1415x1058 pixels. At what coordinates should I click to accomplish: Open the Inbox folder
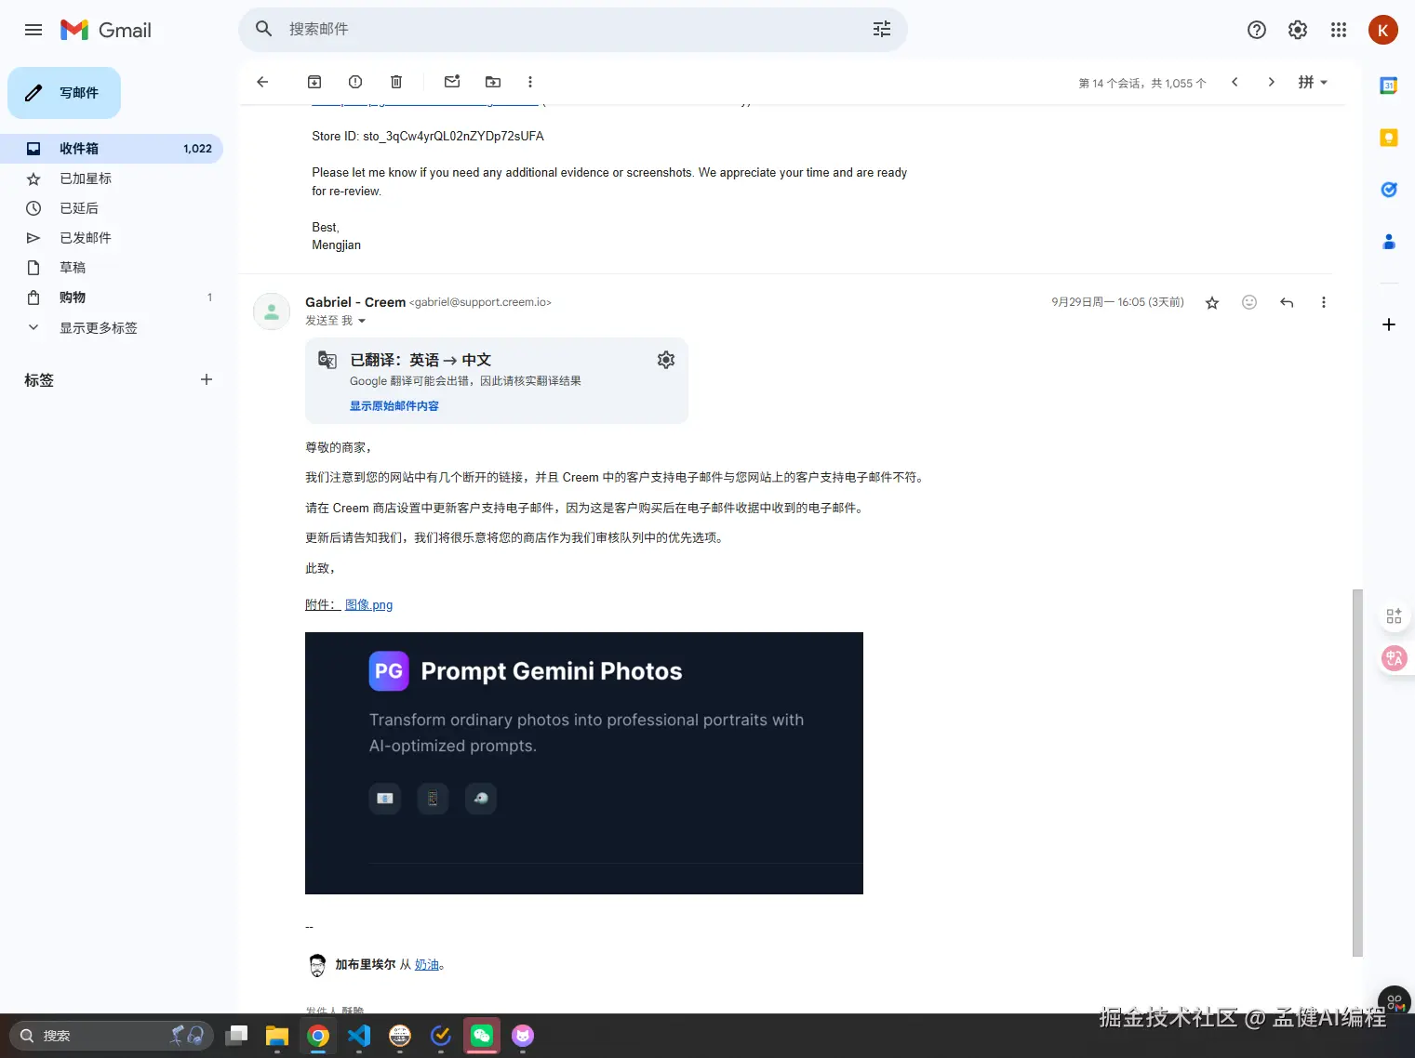[112, 149]
